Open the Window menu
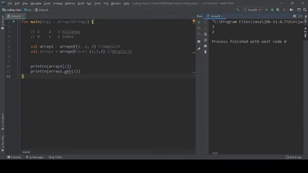308x173 pixels. [x=116, y=3]
